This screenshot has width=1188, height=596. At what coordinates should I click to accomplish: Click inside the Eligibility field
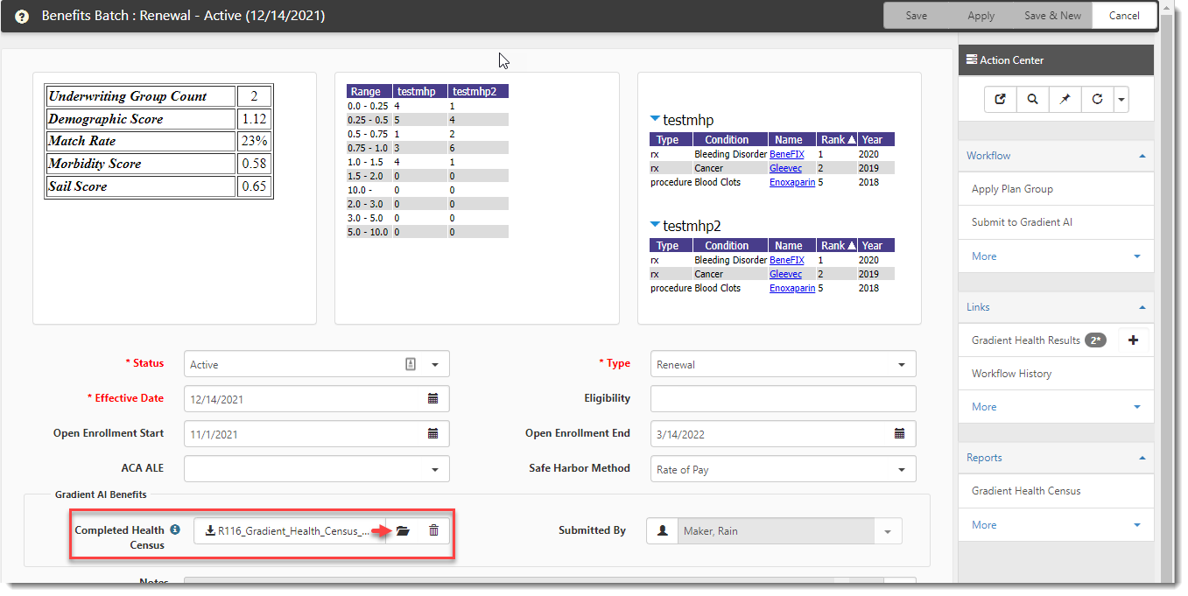[x=783, y=399]
